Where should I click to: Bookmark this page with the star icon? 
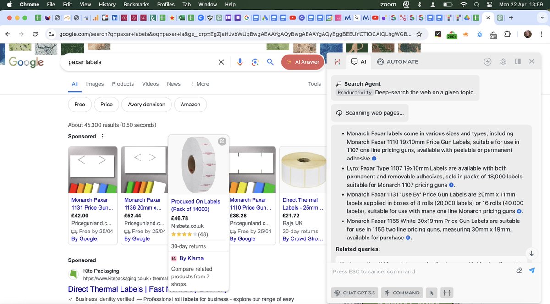(419, 34)
